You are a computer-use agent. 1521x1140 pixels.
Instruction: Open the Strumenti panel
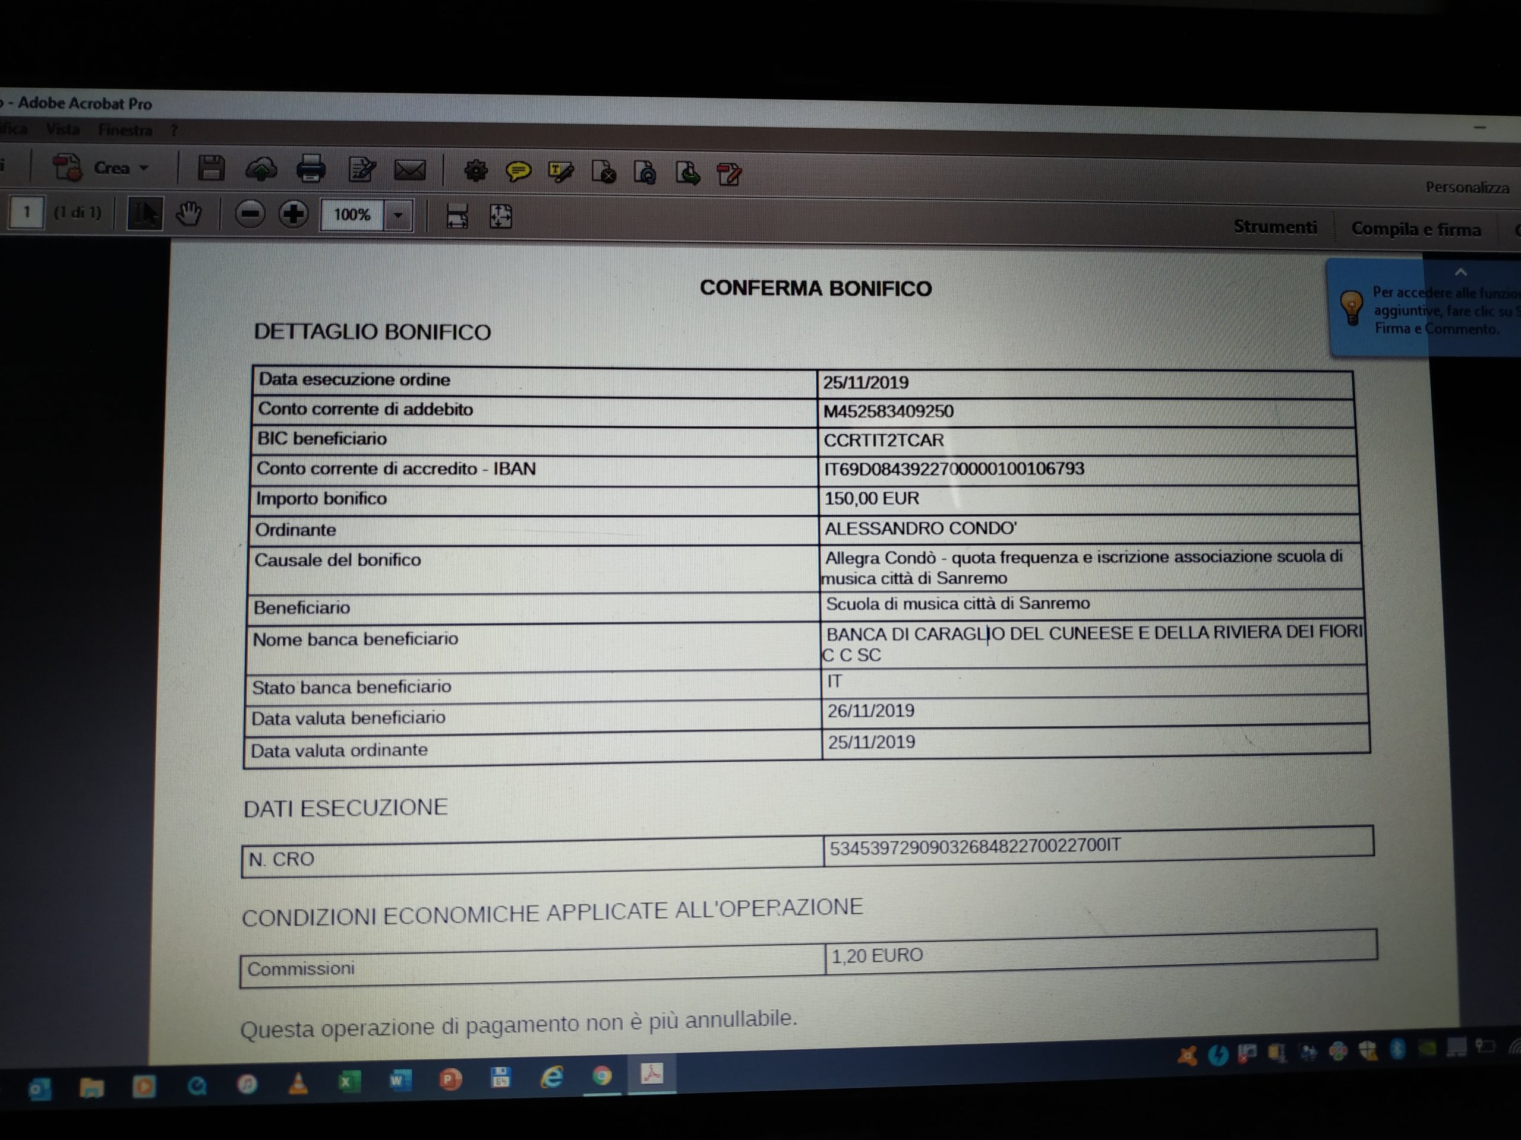[x=1275, y=227]
